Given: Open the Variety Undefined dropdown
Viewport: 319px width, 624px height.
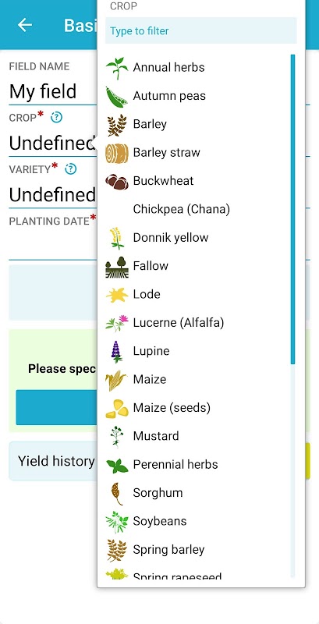Looking at the screenshot, I should point(52,195).
